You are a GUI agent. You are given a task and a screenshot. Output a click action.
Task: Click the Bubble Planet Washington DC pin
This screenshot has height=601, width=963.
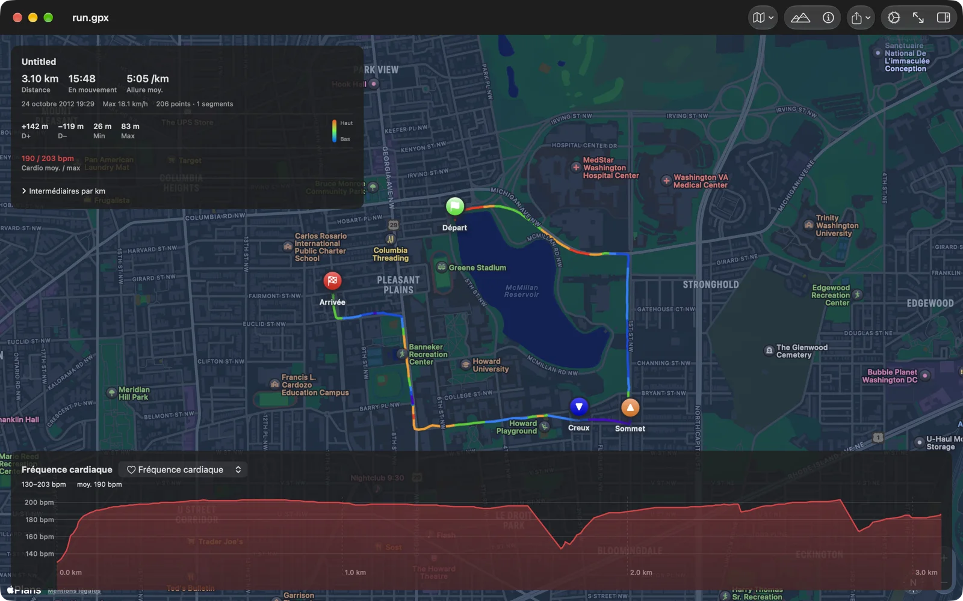925,376
